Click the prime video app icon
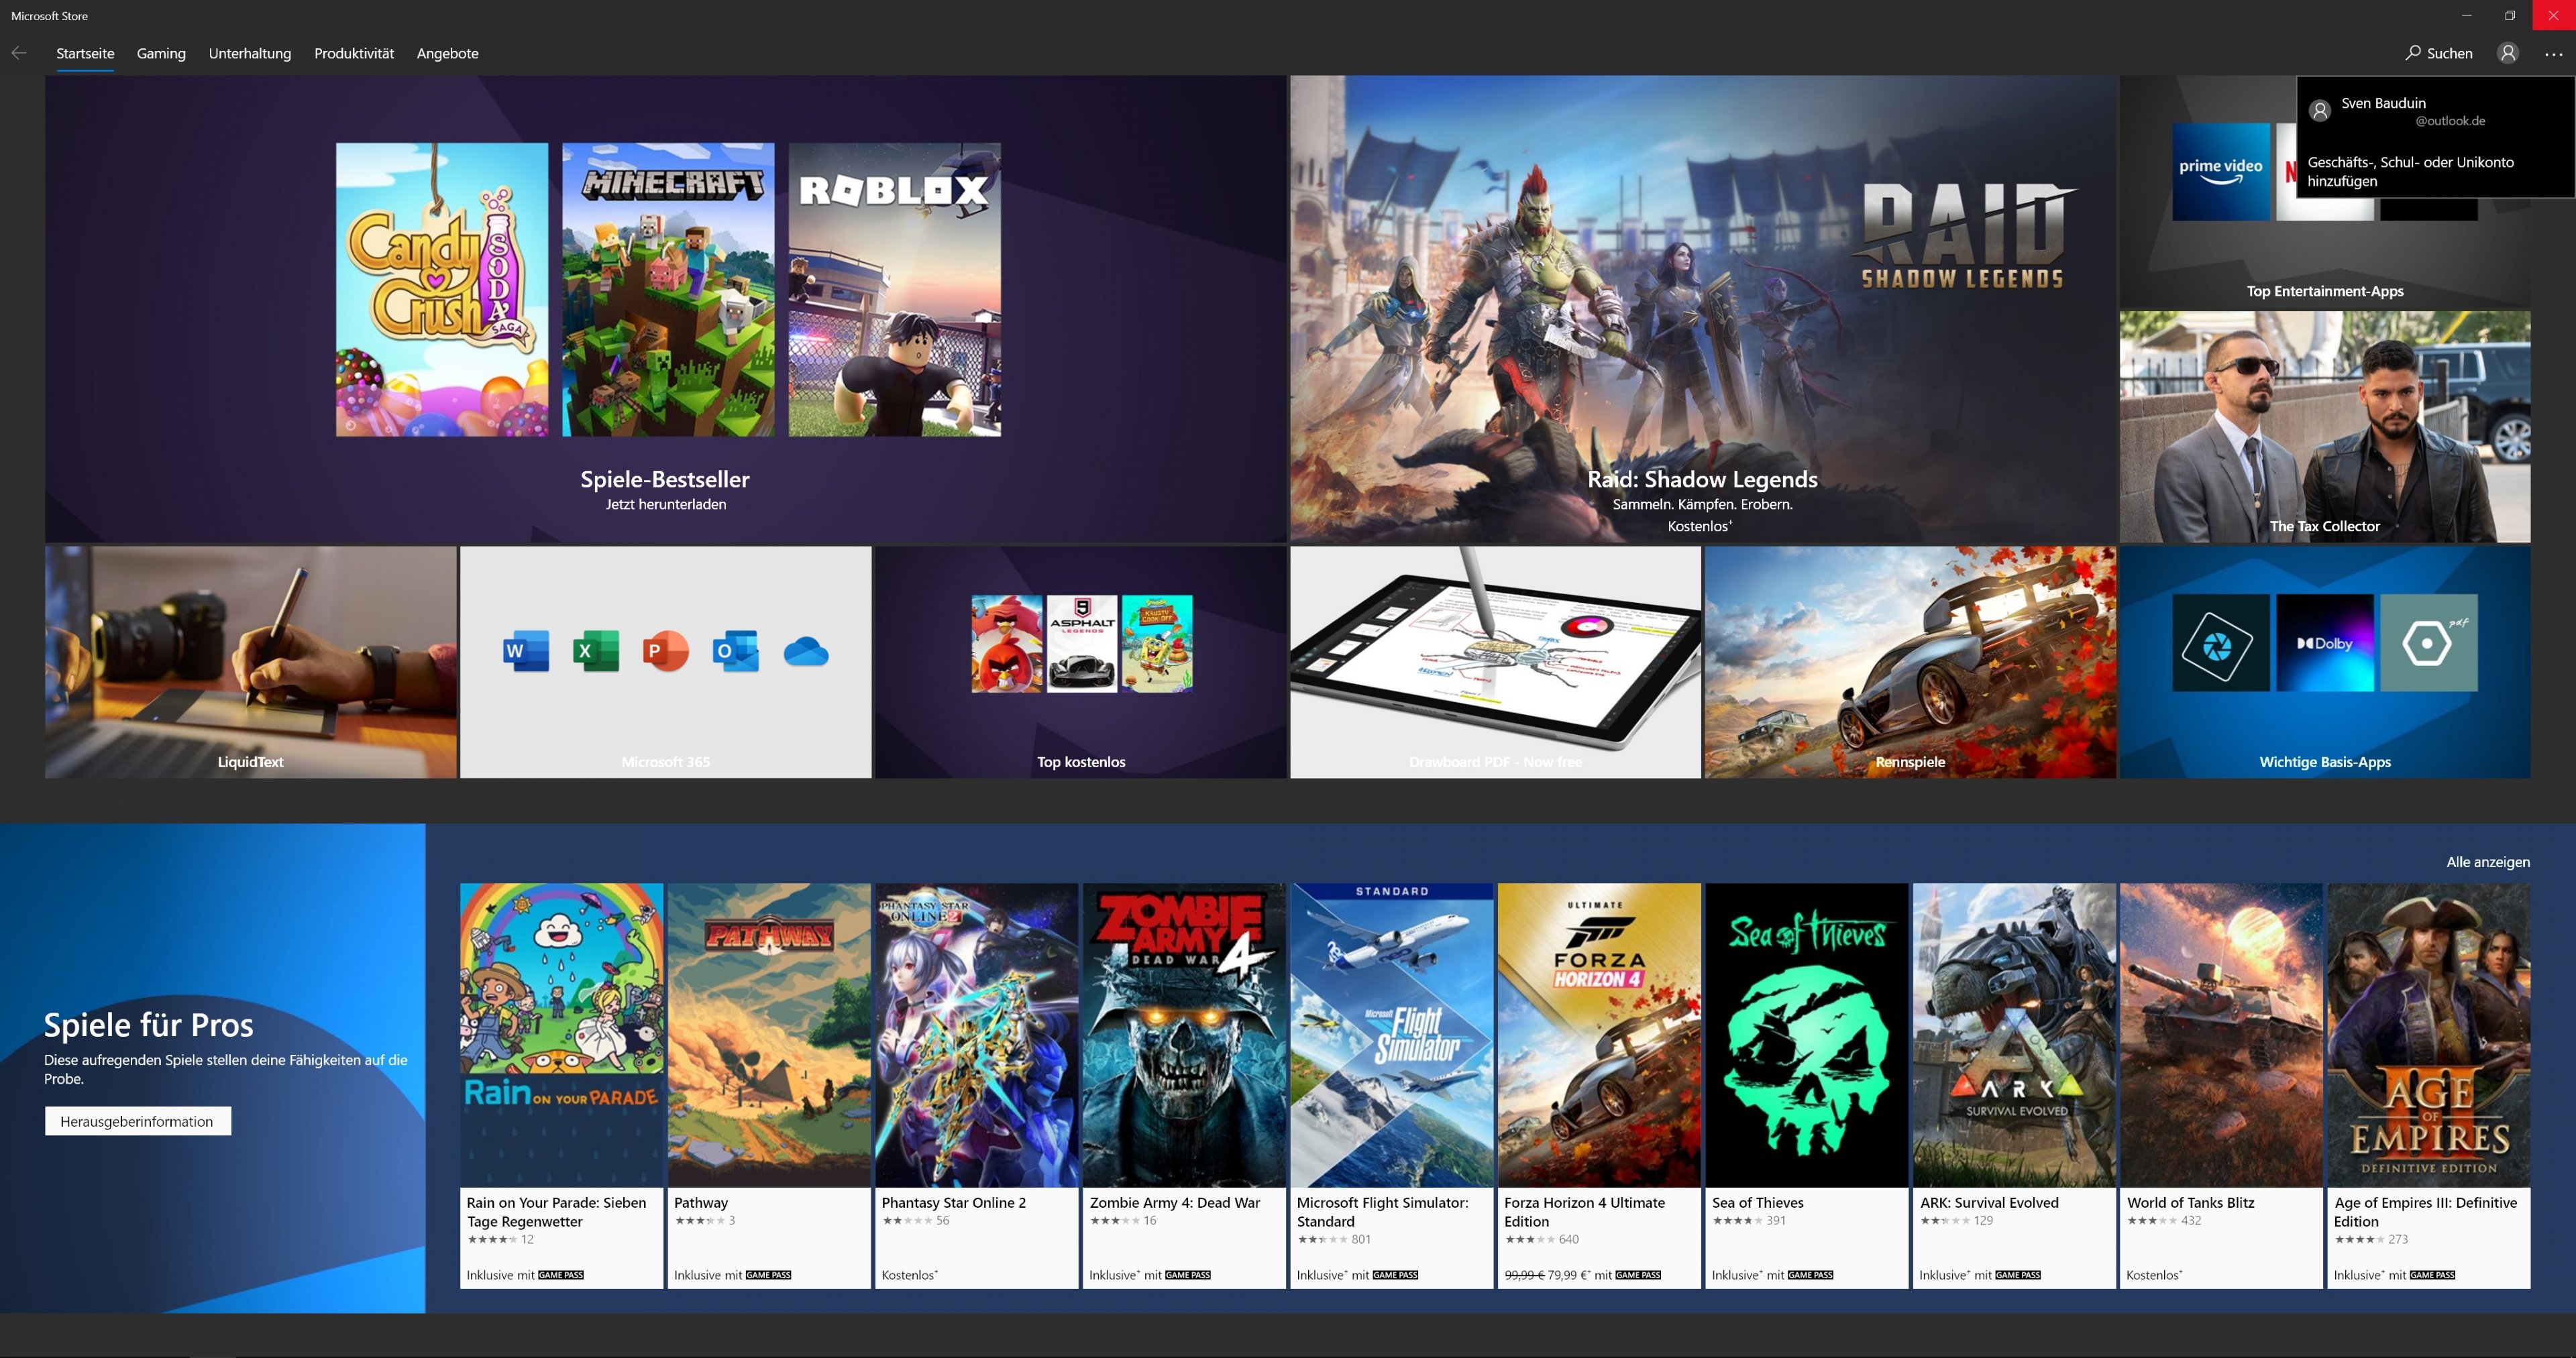The width and height of the screenshot is (2576, 1358). (x=2220, y=171)
